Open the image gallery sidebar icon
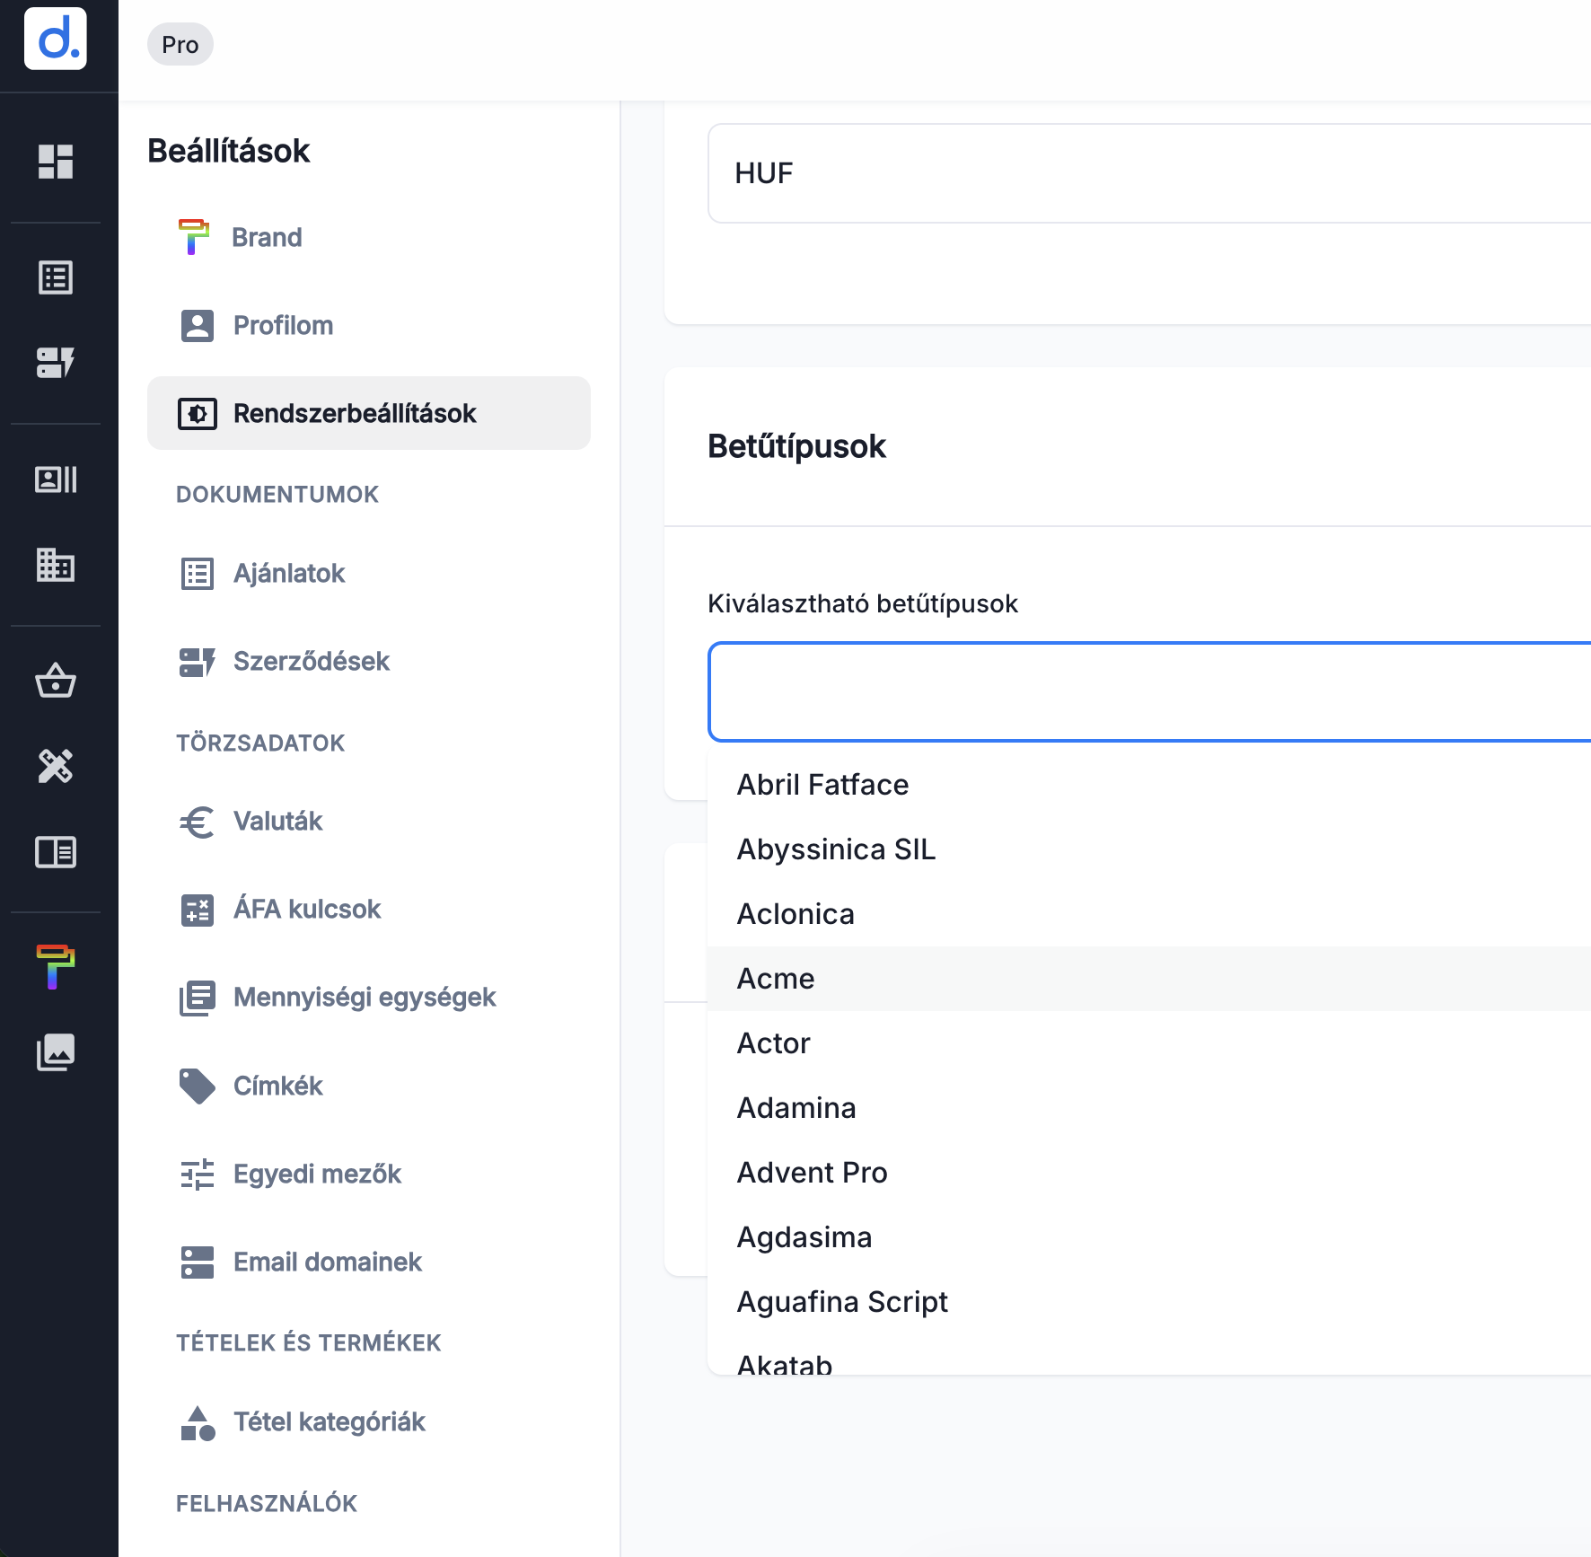Screen dimensions: 1591x1557 click(x=56, y=1051)
